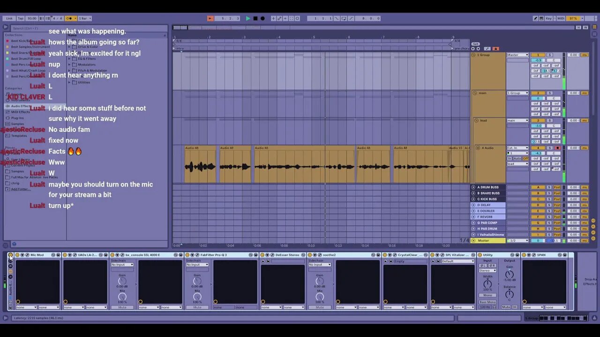Toggle the Loop switch in transport

coord(344,18)
